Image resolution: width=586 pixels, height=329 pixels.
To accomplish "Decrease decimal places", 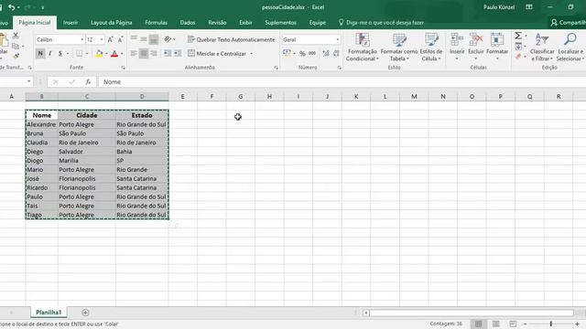I will pos(336,54).
